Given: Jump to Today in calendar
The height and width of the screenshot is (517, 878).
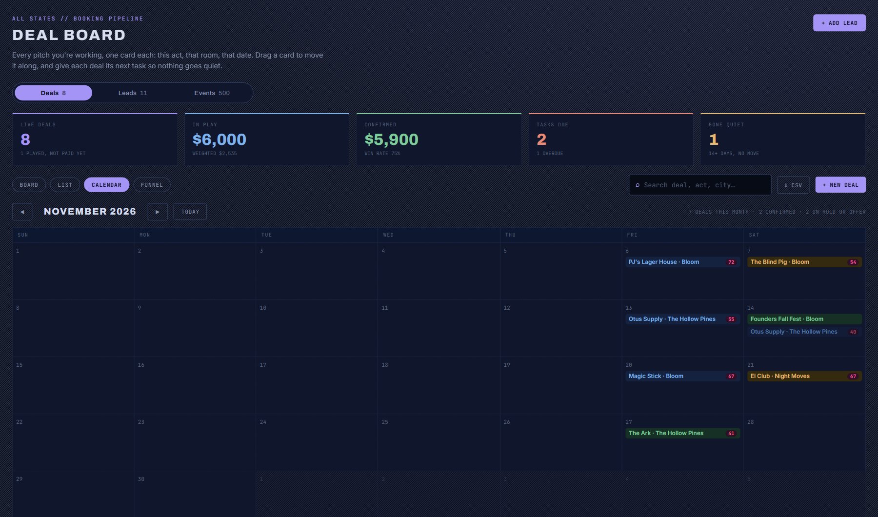Looking at the screenshot, I should point(190,212).
